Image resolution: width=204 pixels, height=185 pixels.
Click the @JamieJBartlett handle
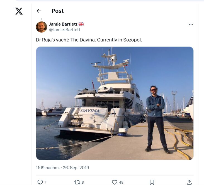(x=65, y=30)
